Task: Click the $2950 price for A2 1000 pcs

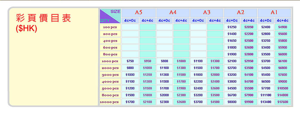Action: [x=249, y=61]
